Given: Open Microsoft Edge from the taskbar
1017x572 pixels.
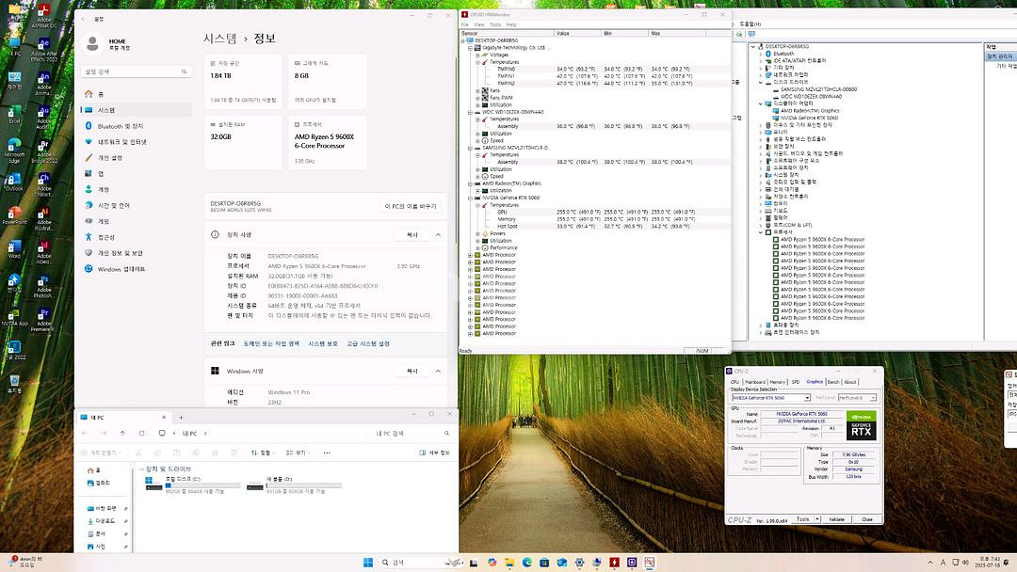Looking at the screenshot, I should (526, 563).
